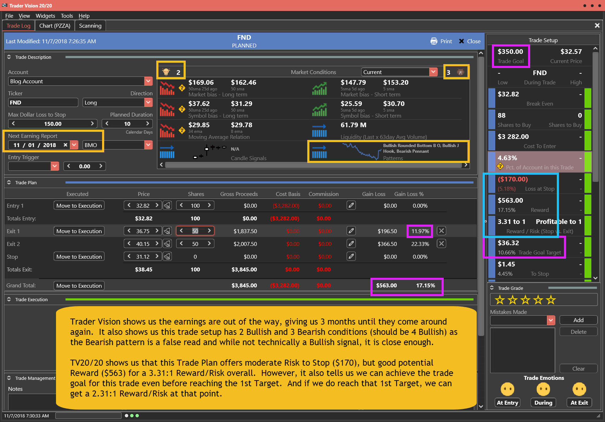The height and width of the screenshot is (422, 605).
Task: Remove Exit 1 row with X icon
Action: coord(441,231)
